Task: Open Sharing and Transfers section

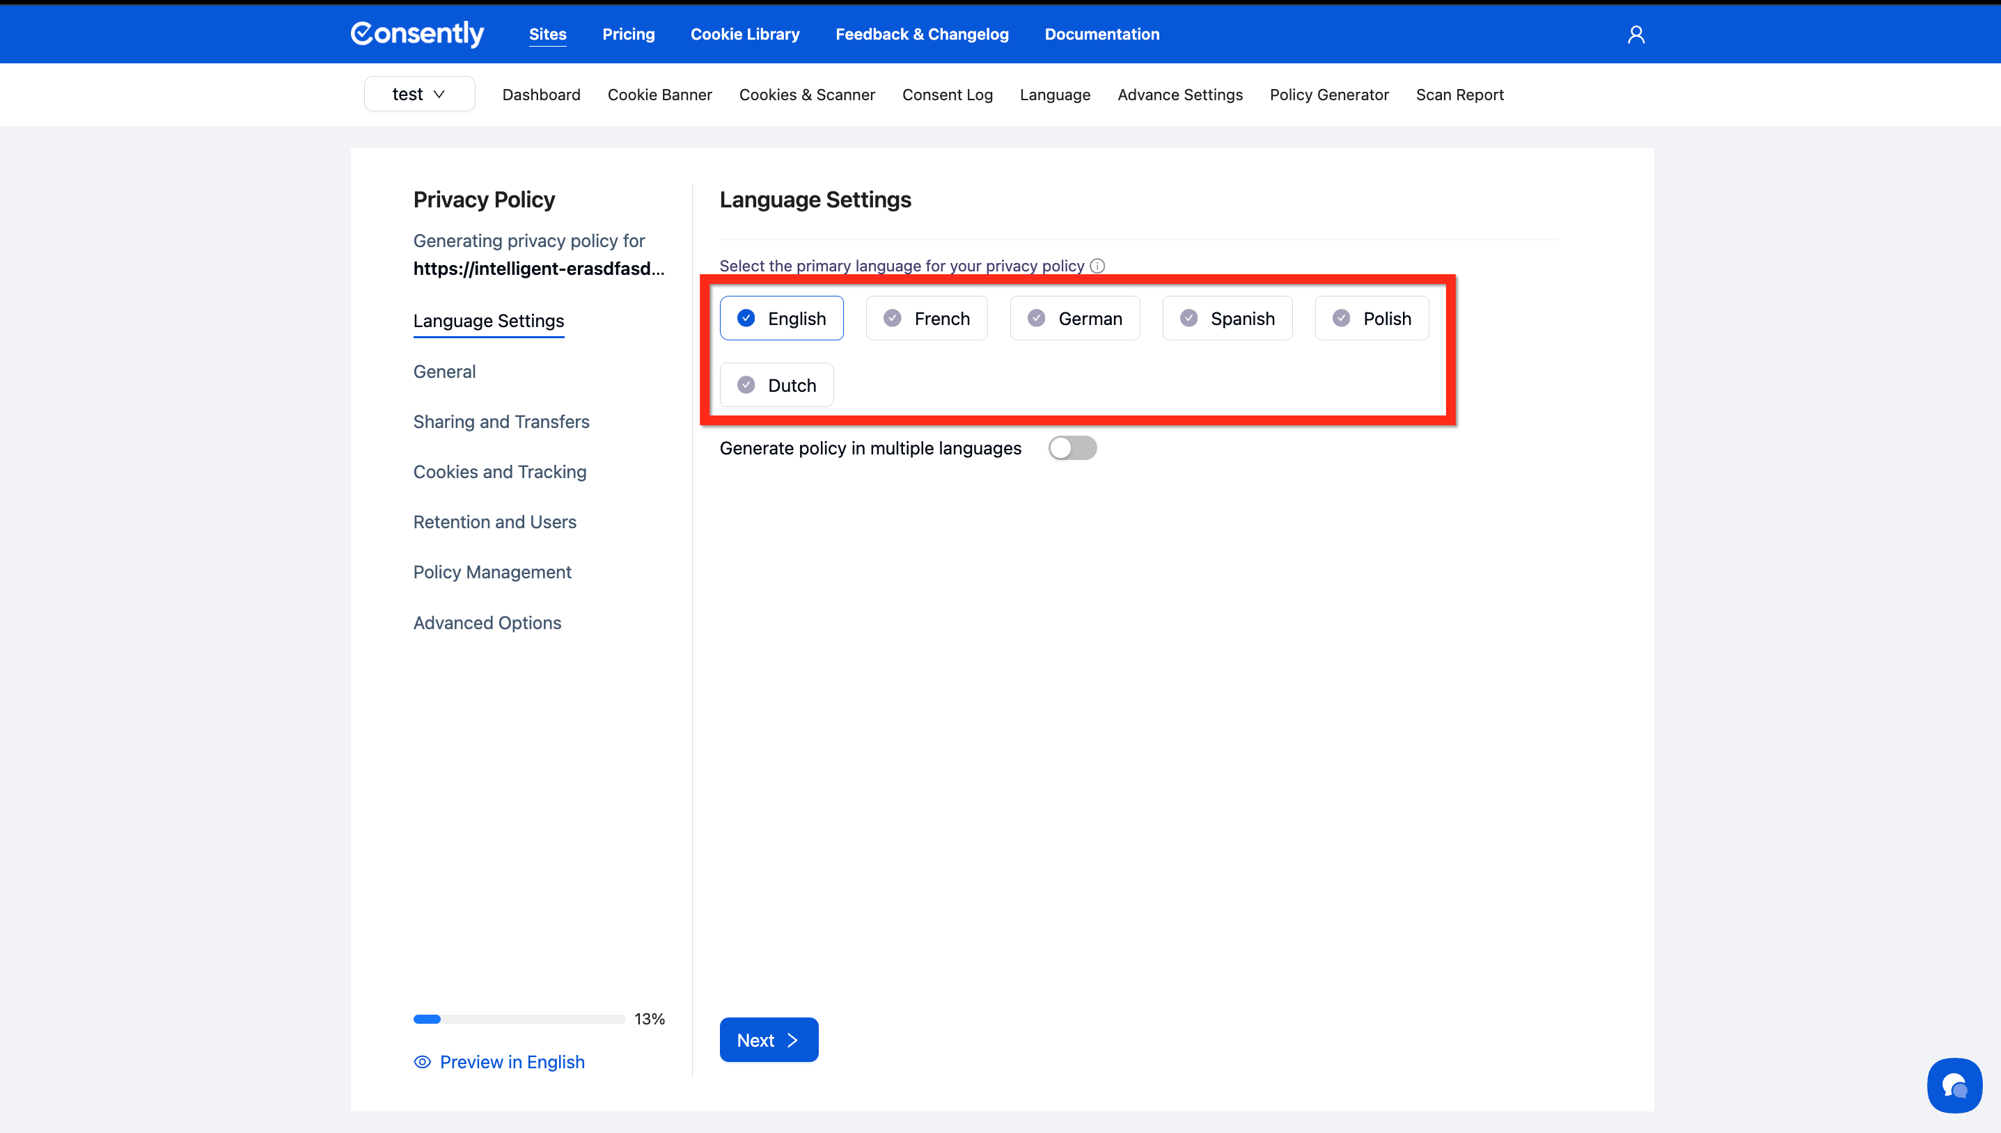Action: click(501, 422)
